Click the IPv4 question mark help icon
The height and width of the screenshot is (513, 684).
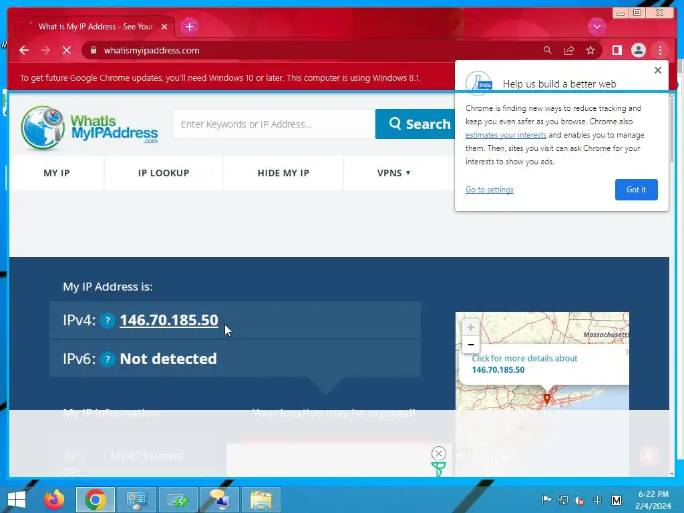[108, 321]
